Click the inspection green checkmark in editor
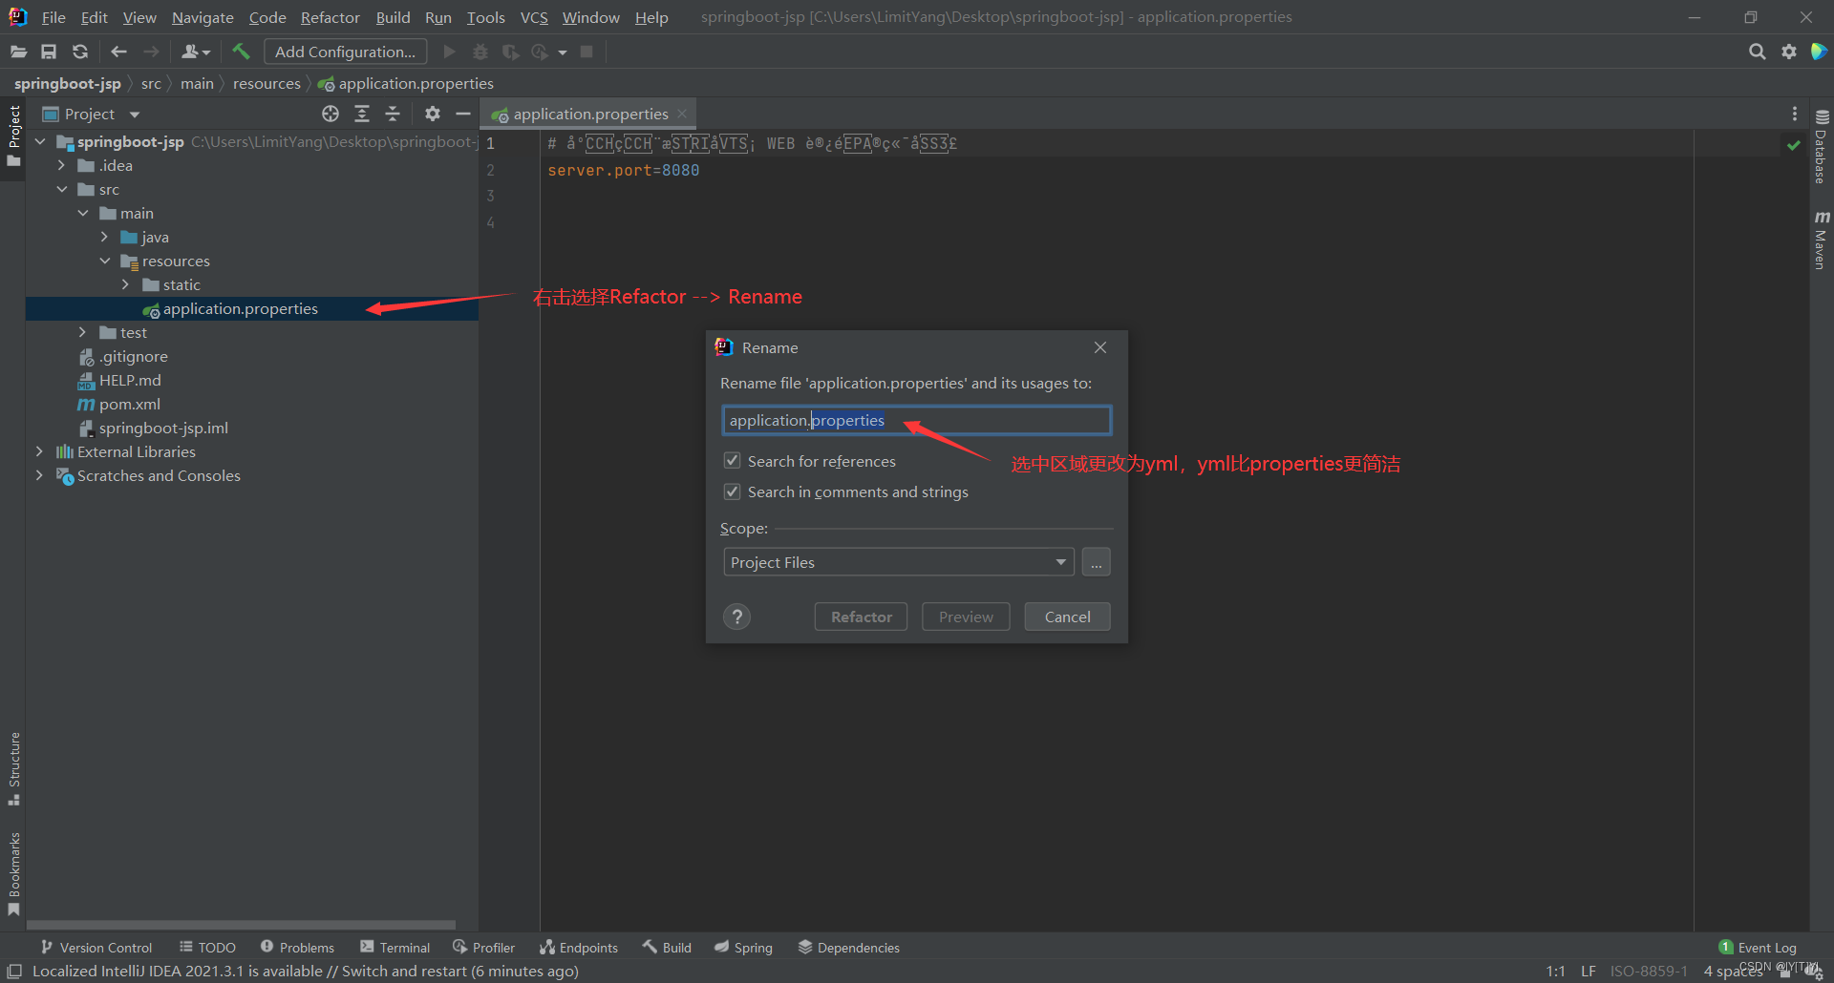 [1794, 144]
